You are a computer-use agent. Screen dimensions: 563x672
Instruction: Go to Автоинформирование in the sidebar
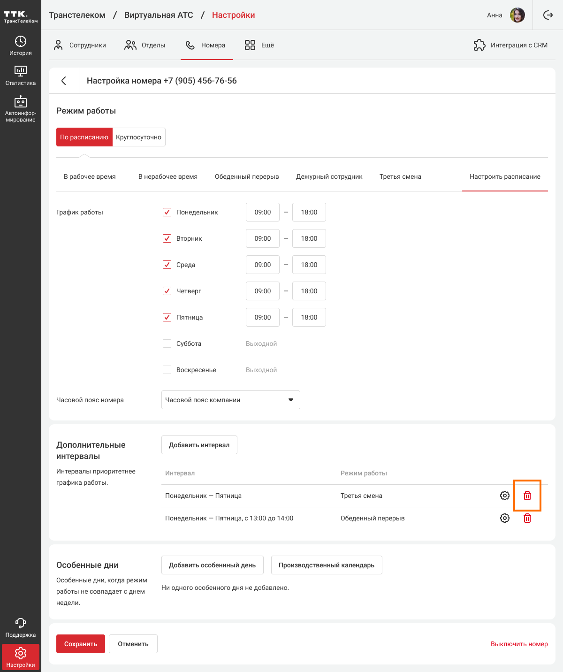[21, 109]
